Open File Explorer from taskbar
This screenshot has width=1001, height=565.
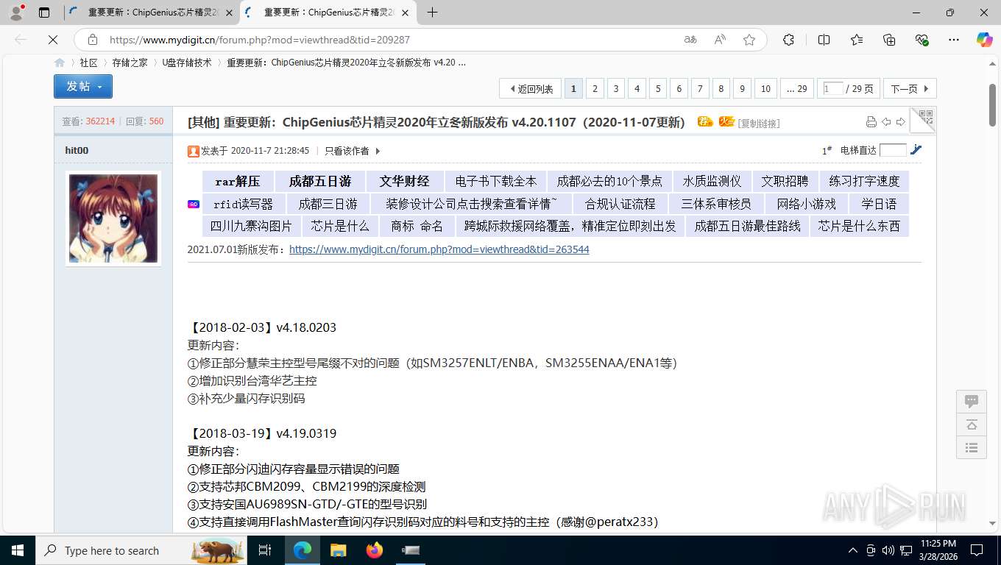tap(338, 550)
